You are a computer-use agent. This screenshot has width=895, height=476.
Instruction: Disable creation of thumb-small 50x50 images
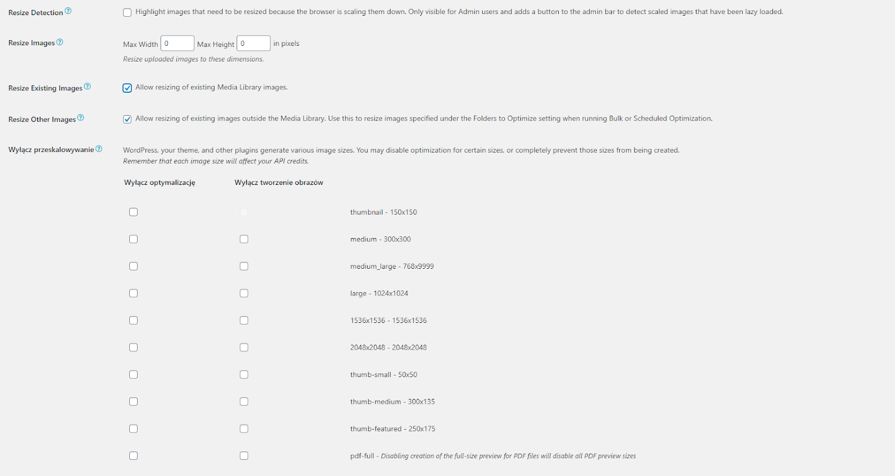244,375
